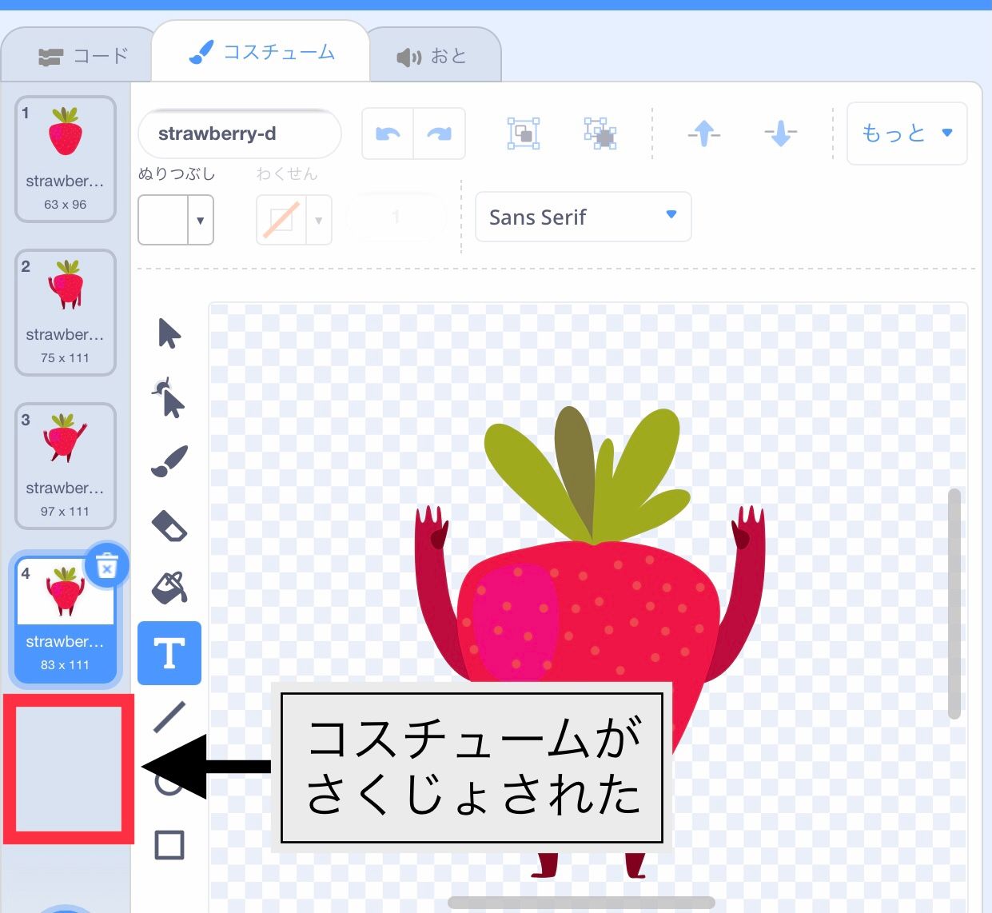This screenshot has height=913, width=992.
Task: Switch to the おと tab
Action: point(436,54)
